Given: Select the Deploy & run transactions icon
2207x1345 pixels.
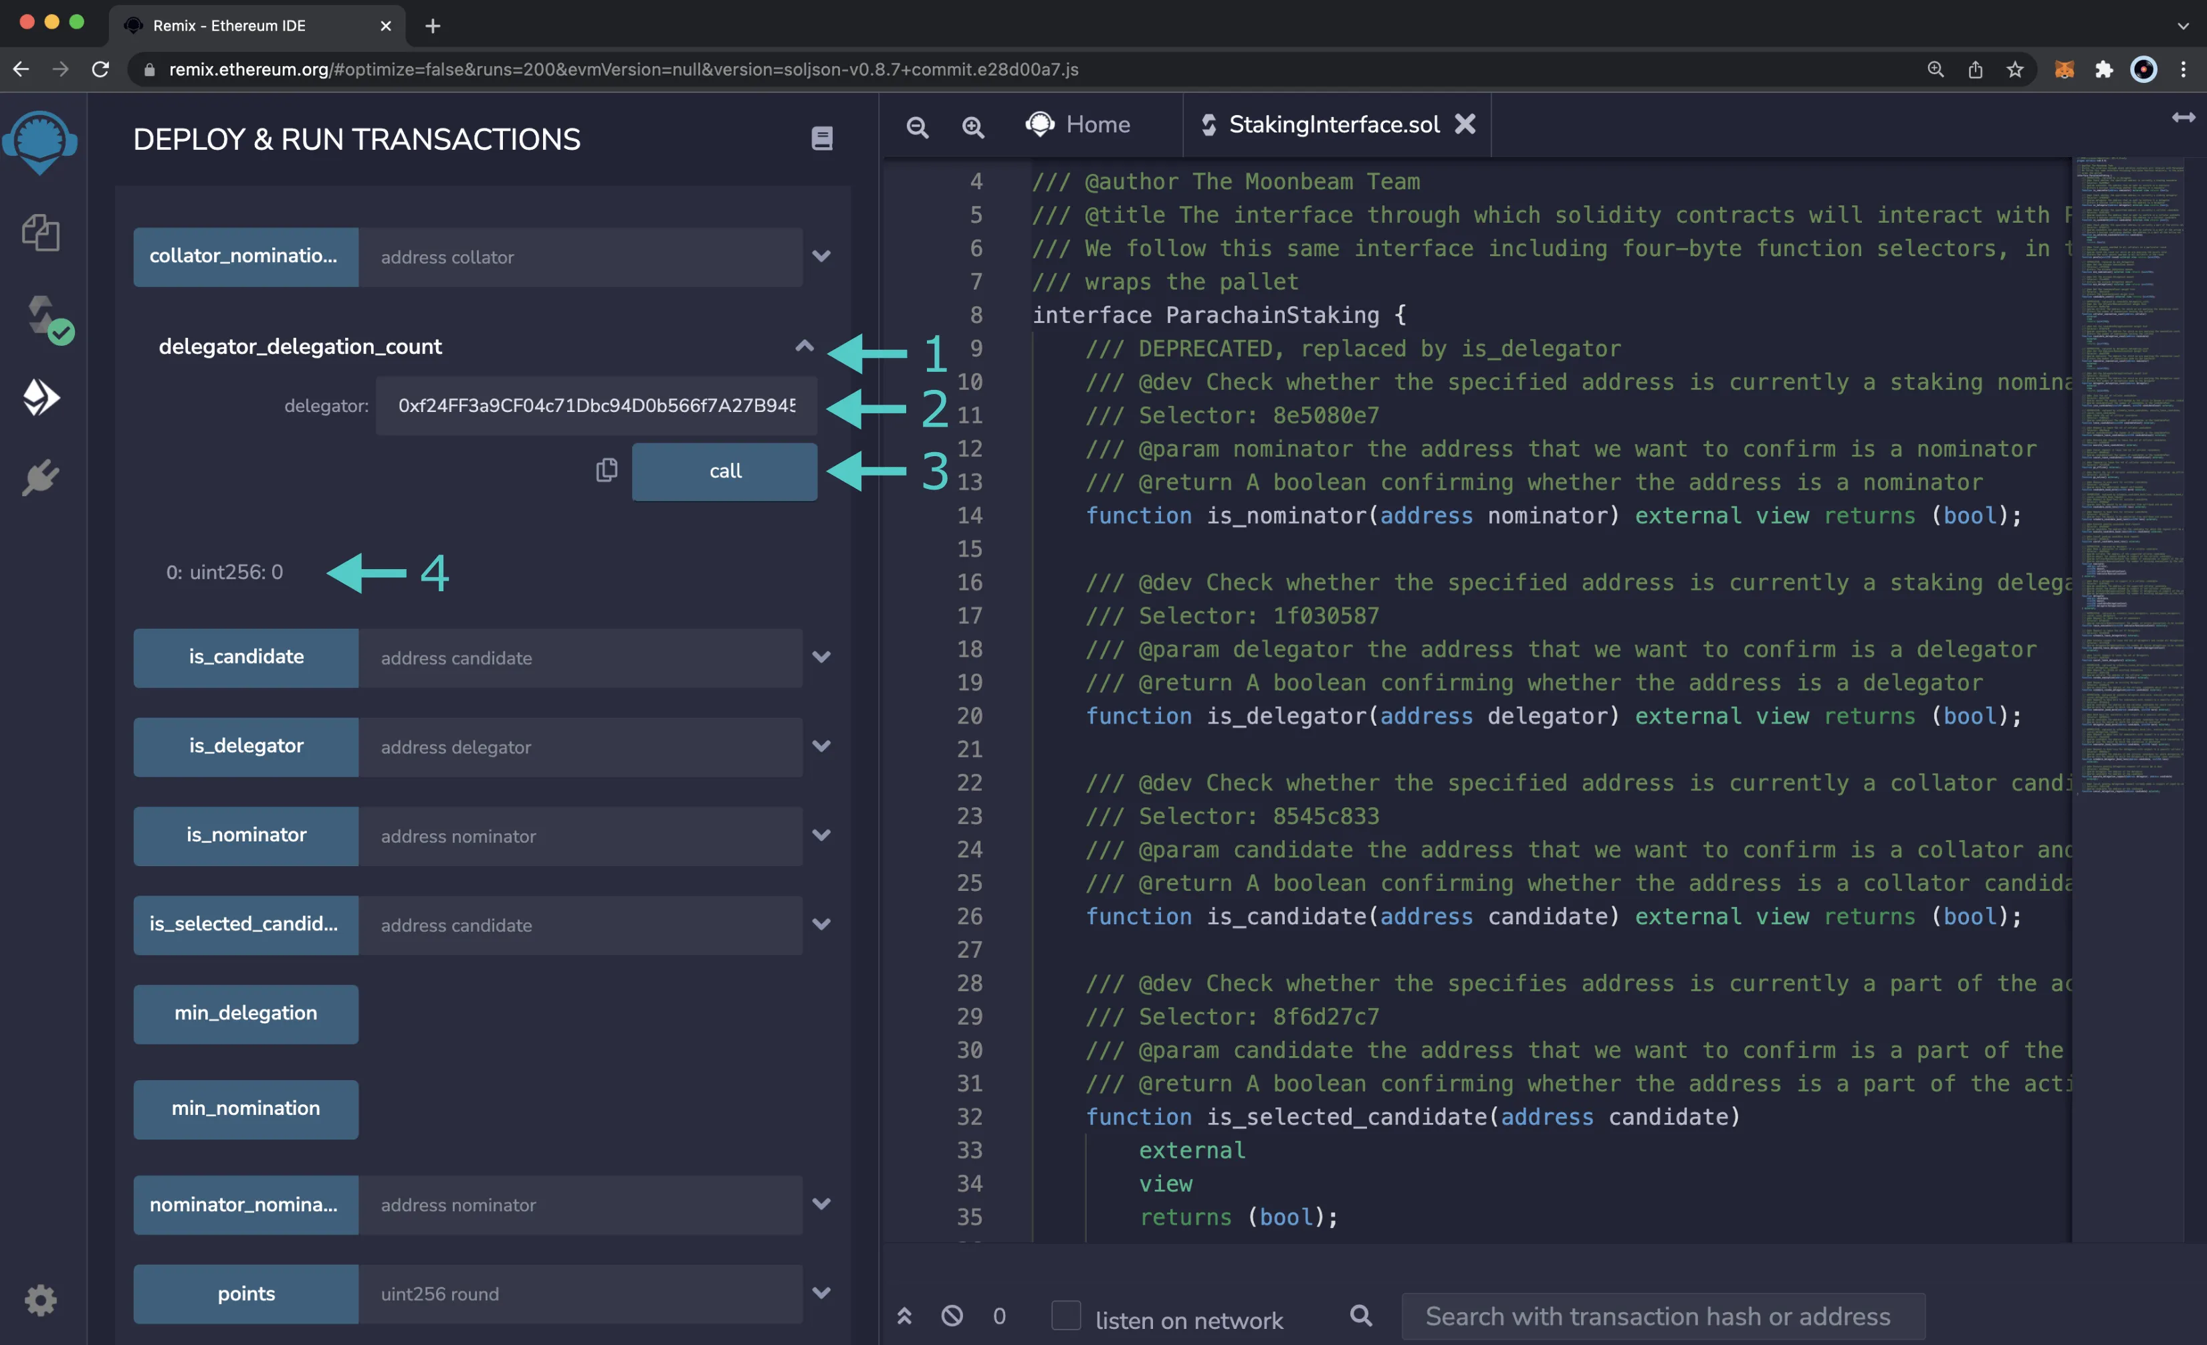Looking at the screenshot, I should point(40,397).
